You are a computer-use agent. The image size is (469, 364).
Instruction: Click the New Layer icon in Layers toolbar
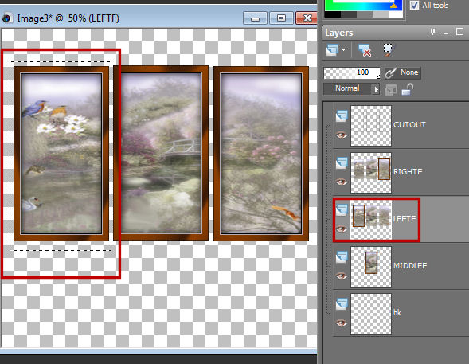pos(332,50)
